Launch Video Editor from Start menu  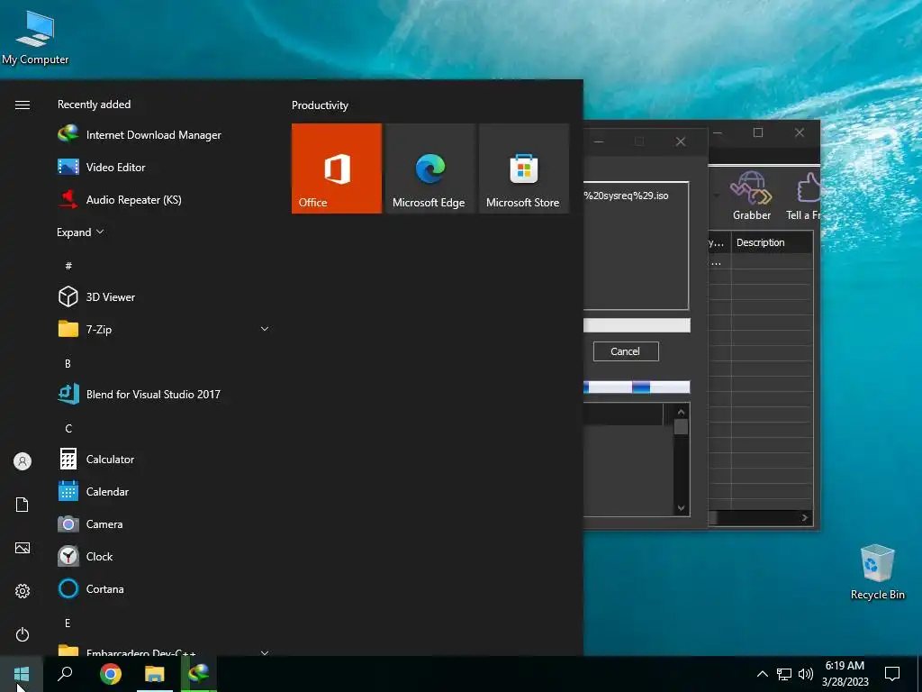point(101,167)
